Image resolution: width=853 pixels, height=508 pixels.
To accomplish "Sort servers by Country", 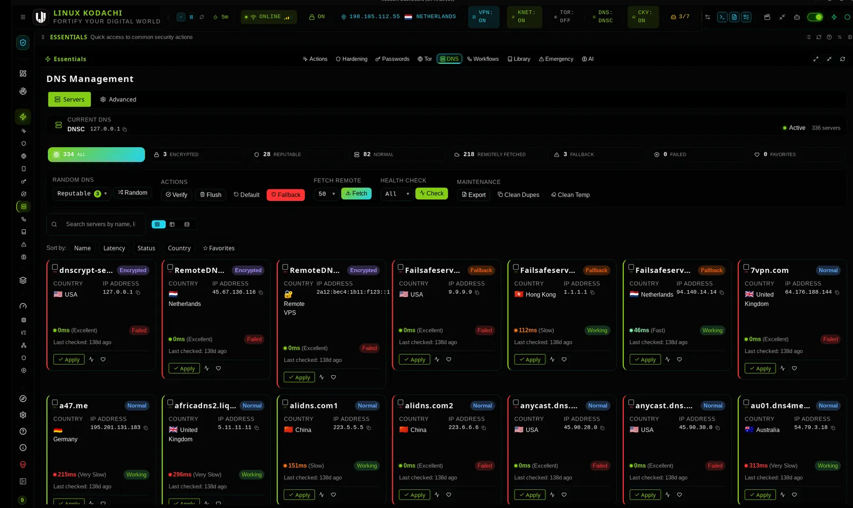I will tap(179, 248).
